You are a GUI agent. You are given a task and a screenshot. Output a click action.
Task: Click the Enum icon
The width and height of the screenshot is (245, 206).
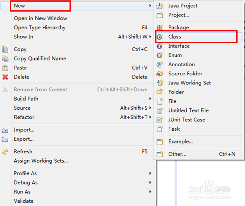tap(160, 55)
